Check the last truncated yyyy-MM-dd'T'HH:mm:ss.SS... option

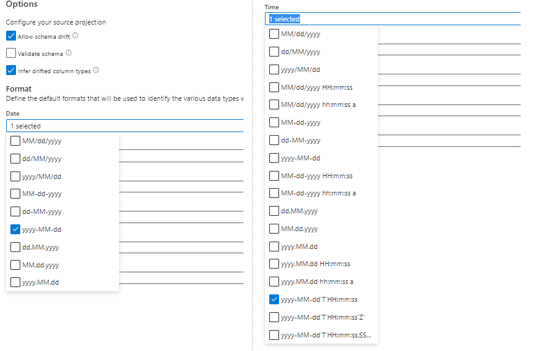(274, 336)
